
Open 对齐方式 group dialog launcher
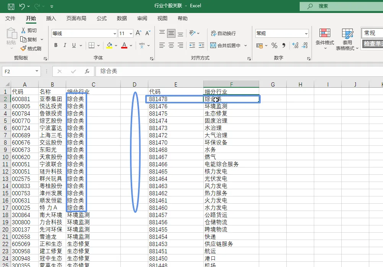(x=249, y=59)
